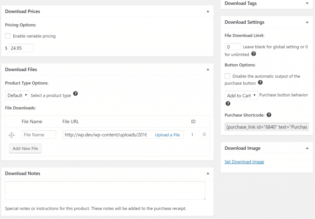Click into the Download Notes text area

(105, 190)
